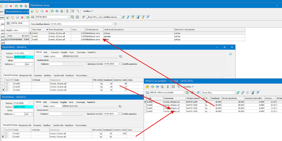Click the edit filter funnel icon in Pārdošanas cenas

(x=84, y=17)
